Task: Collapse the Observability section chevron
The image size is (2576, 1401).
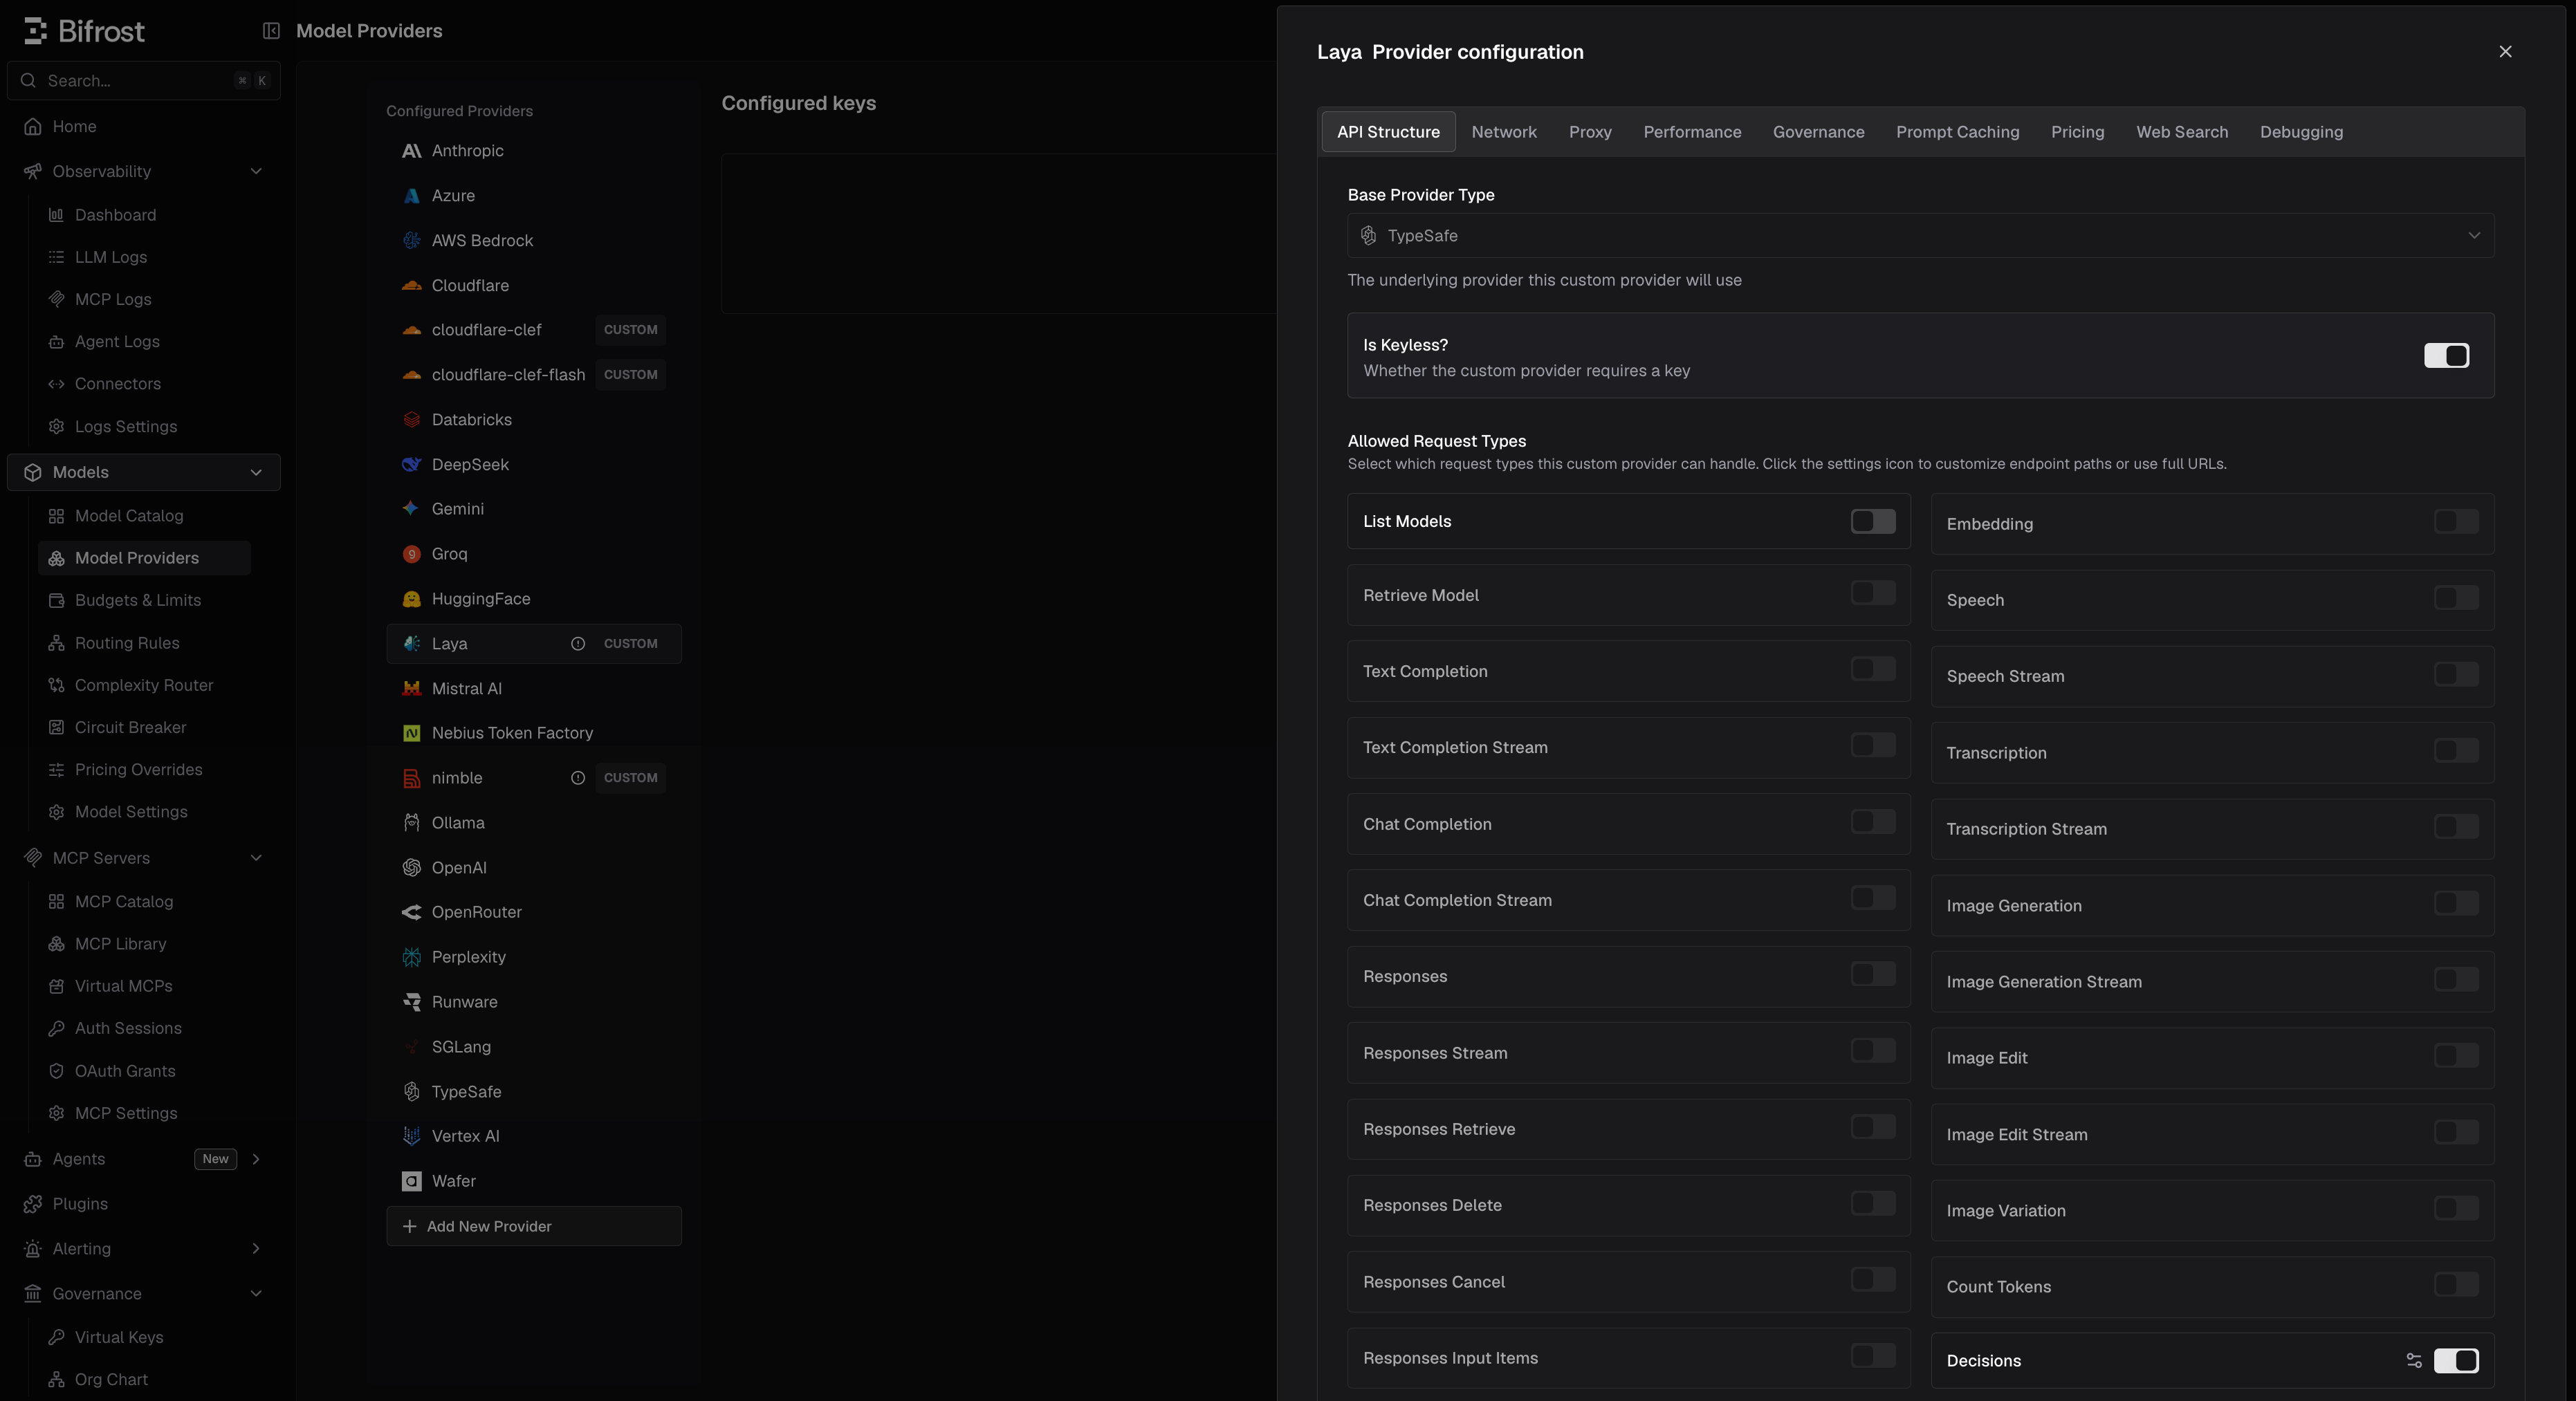Action: [x=256, y=172]
